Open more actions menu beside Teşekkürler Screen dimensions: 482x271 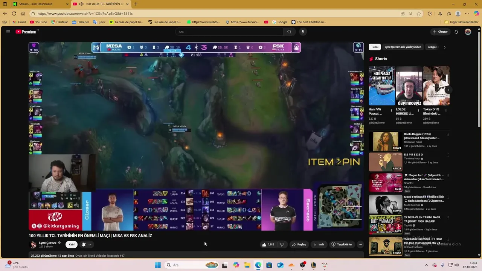(x=360, y=244)
